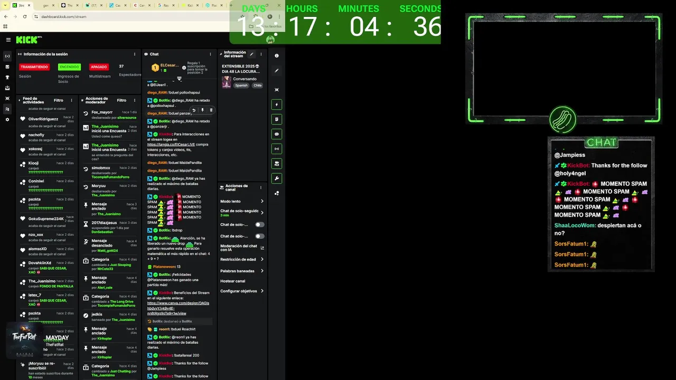Click the note document icon in right toolbar
Screen dimensions: 676x380
277,119
